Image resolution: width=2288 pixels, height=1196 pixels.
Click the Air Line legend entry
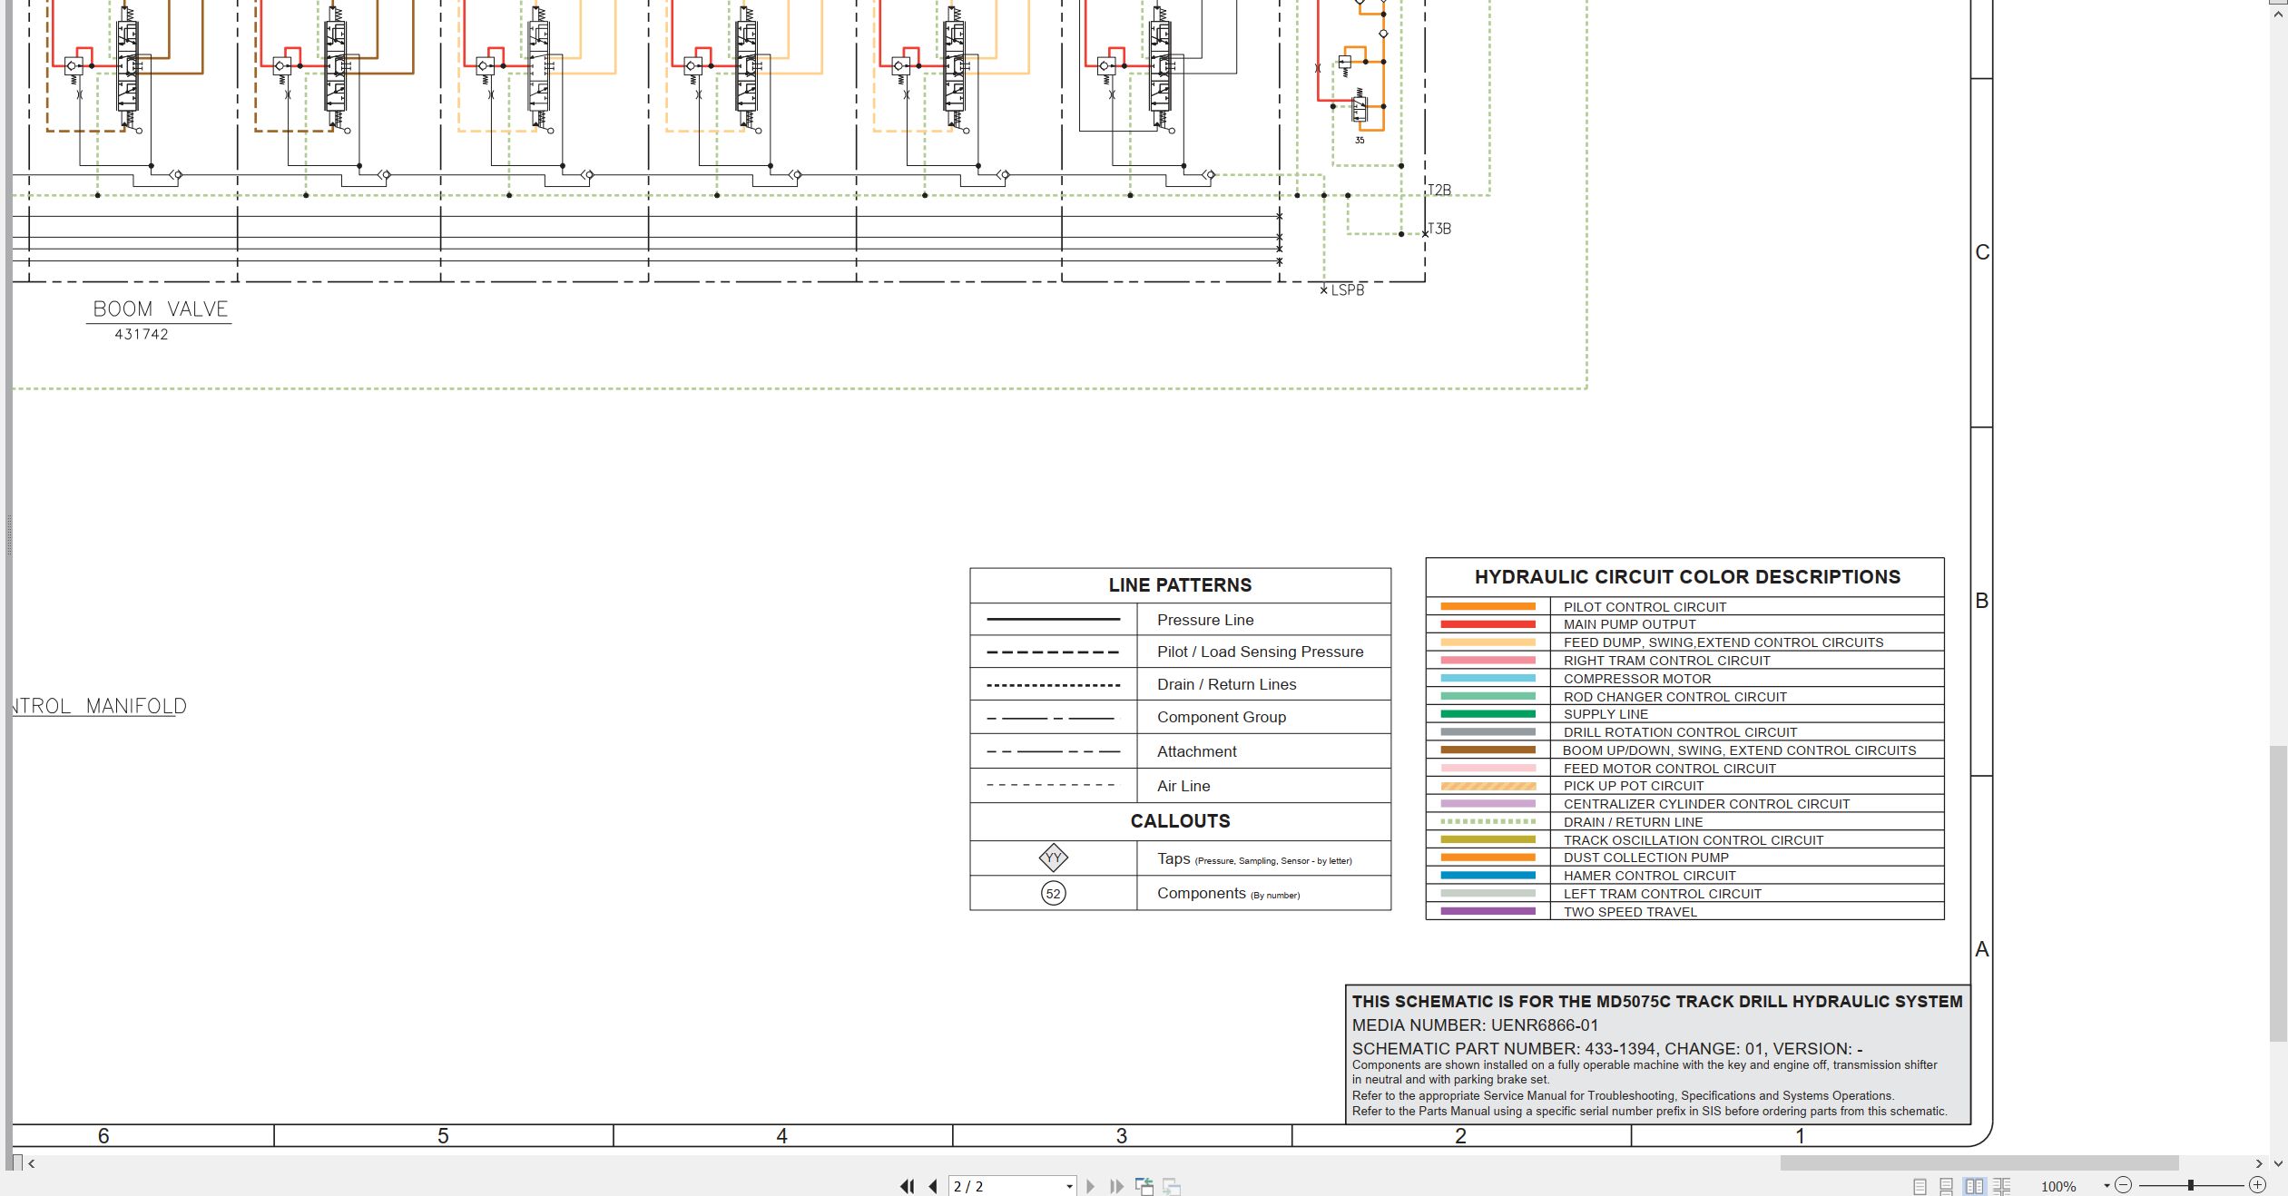pos(1183,786)
